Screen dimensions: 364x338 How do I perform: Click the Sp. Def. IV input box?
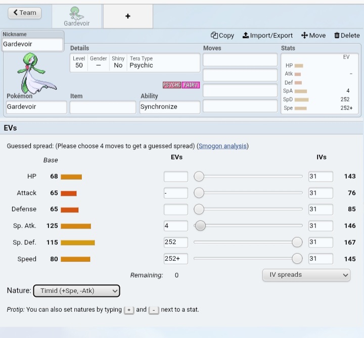coord(321,242)
